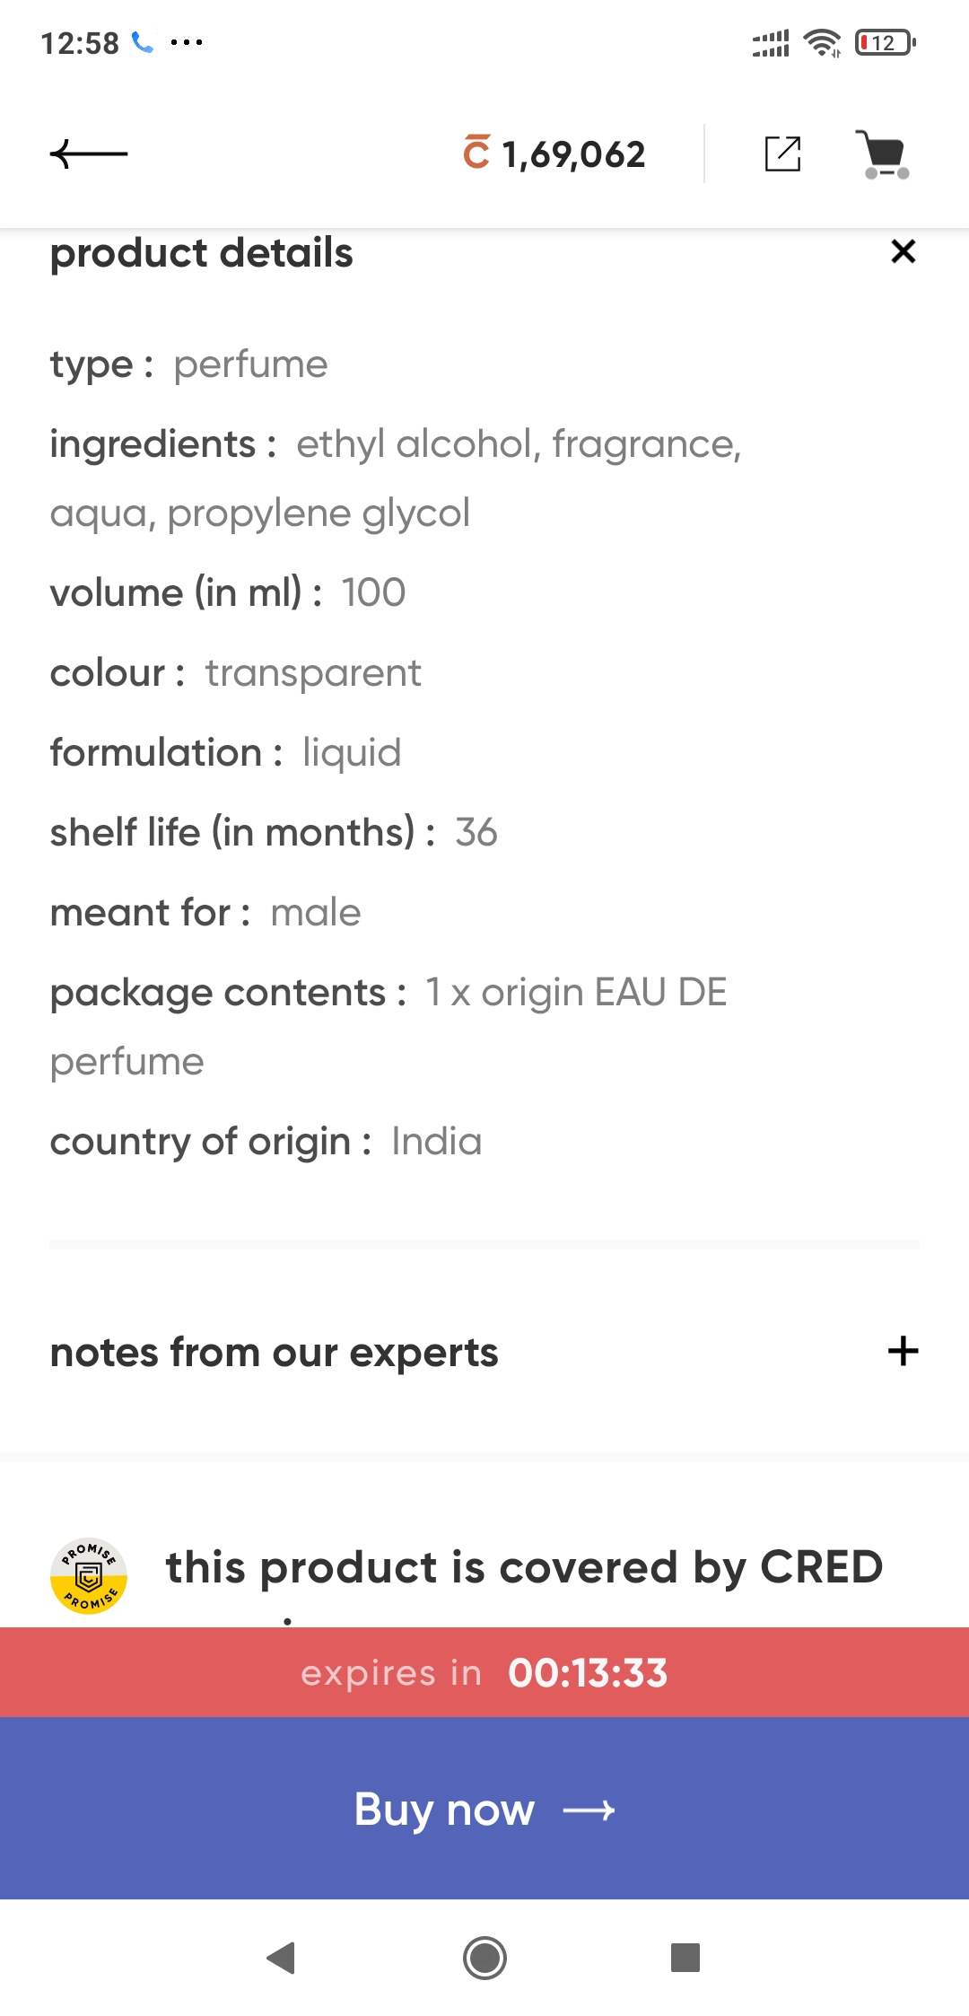Tap the shelf life detail row
Screen dimensions: 969x2016
274,832
